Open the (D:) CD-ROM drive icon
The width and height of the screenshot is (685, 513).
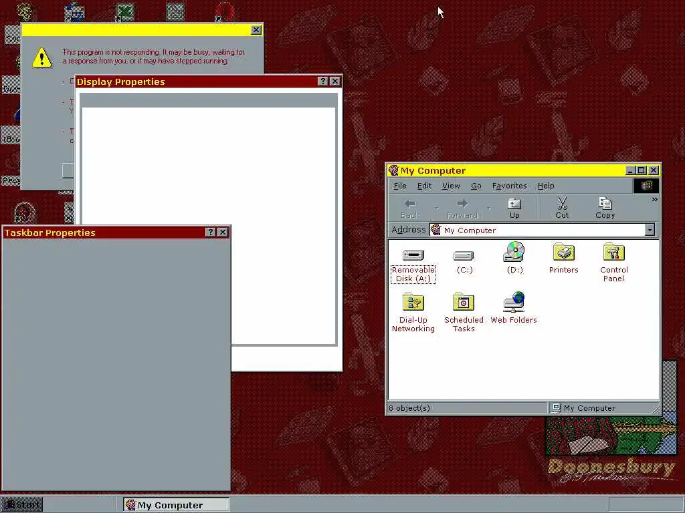point(514,252)
